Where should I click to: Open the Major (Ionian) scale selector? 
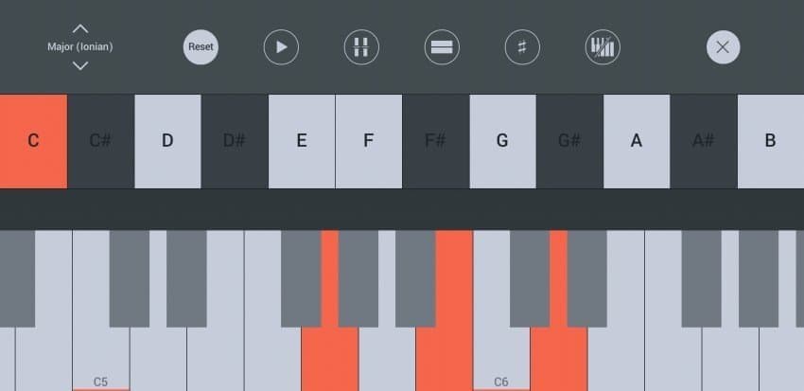80,46
